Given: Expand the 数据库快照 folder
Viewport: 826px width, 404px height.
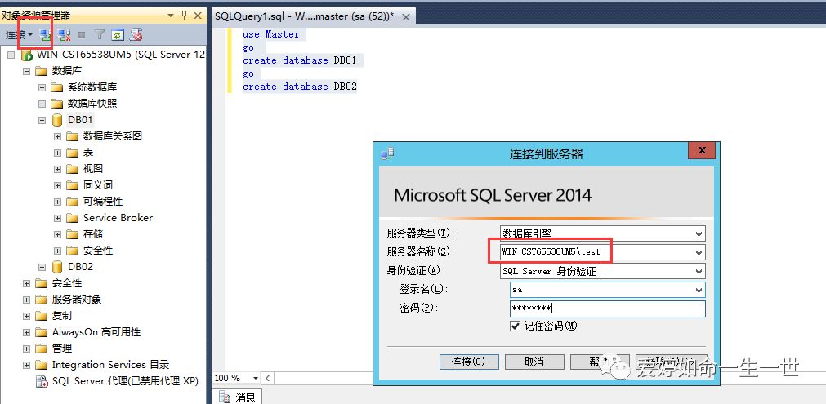Looking at the screenshot, I should click(42, 104).
